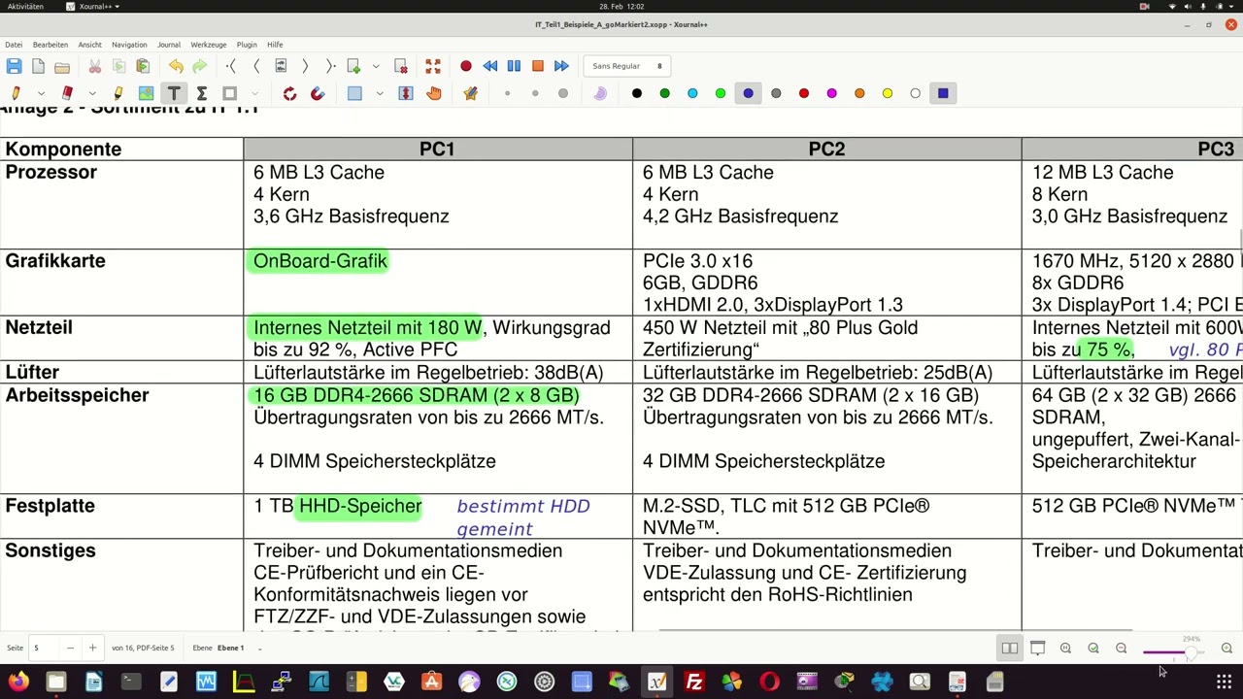Seek audio playback forward
Screen dimensions: 1243x699
[x=561, y=66]
